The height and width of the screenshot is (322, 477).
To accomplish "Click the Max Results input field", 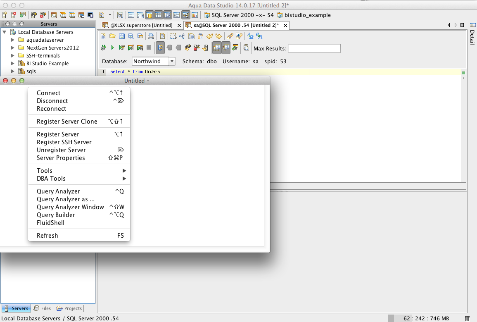I will coord(314,48).
